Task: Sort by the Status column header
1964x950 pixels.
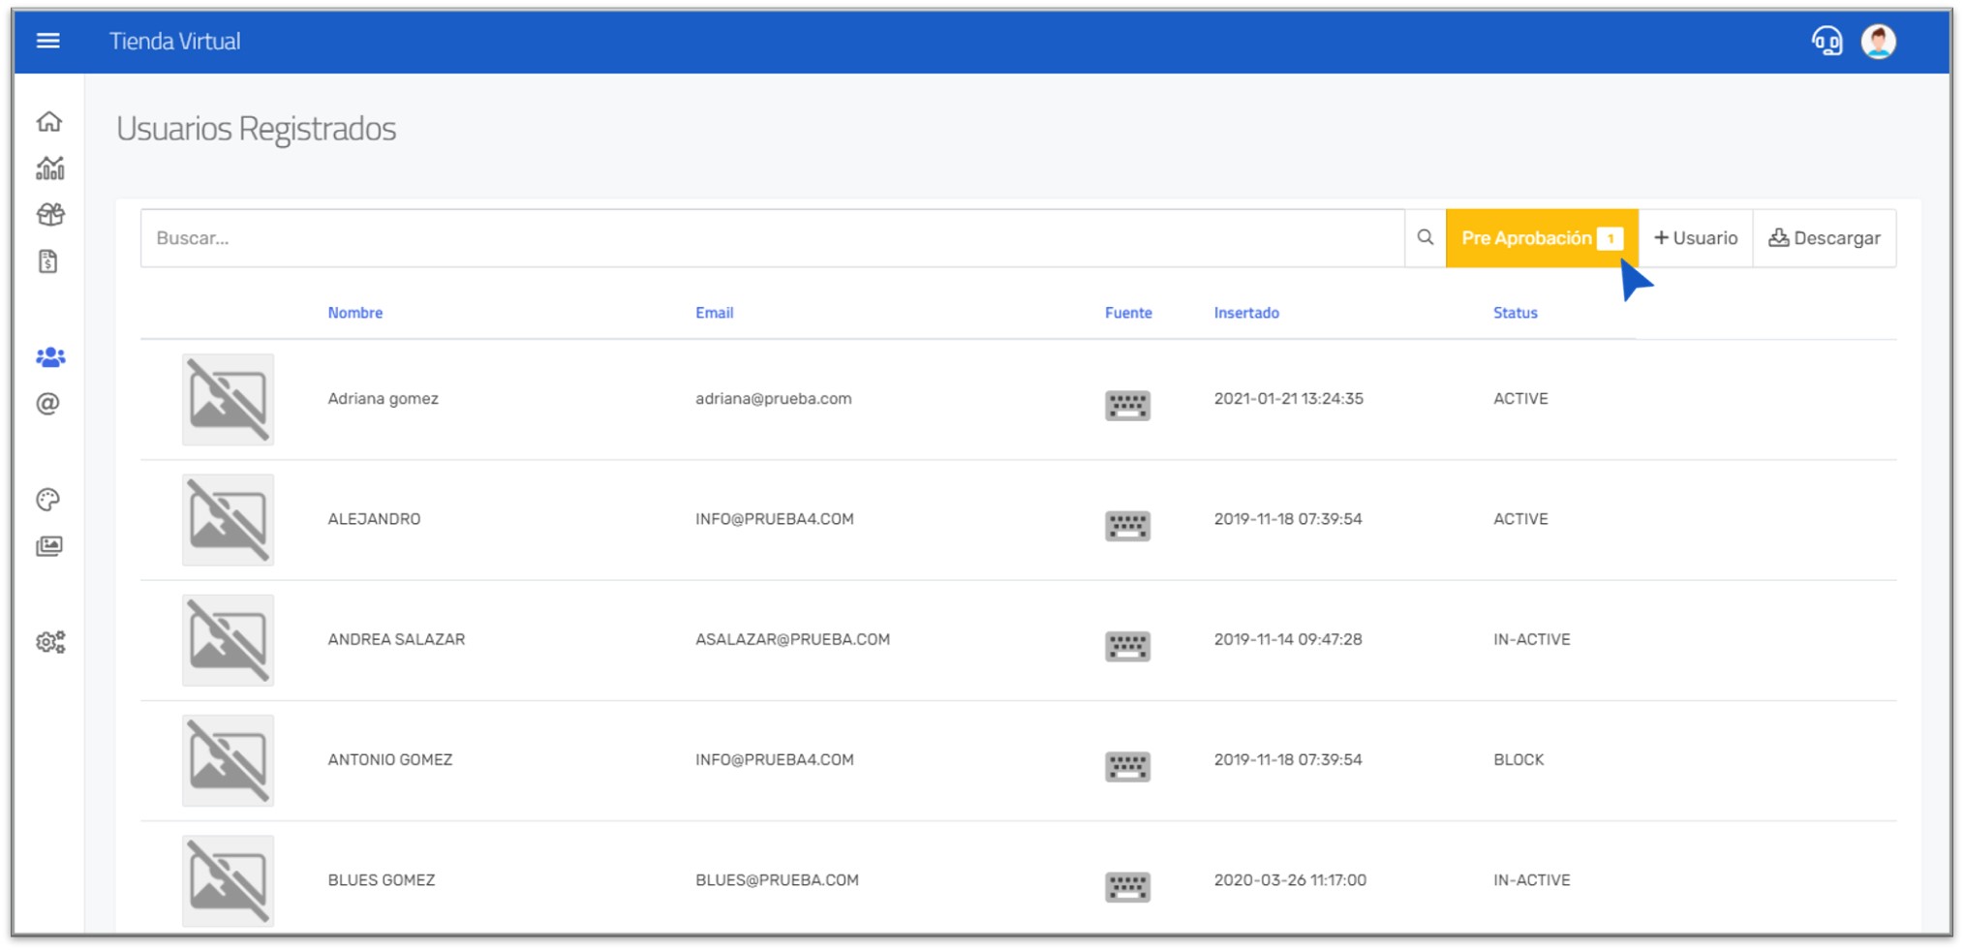Action: pyautogui.click(x=1516, y=313)
